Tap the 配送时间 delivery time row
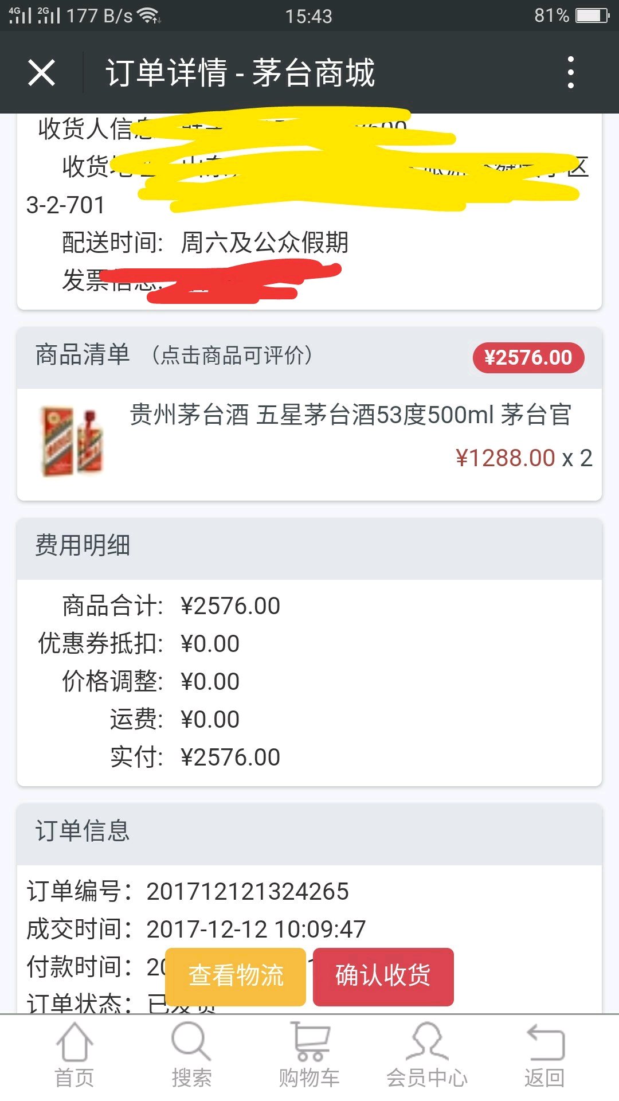 (205, 243)
